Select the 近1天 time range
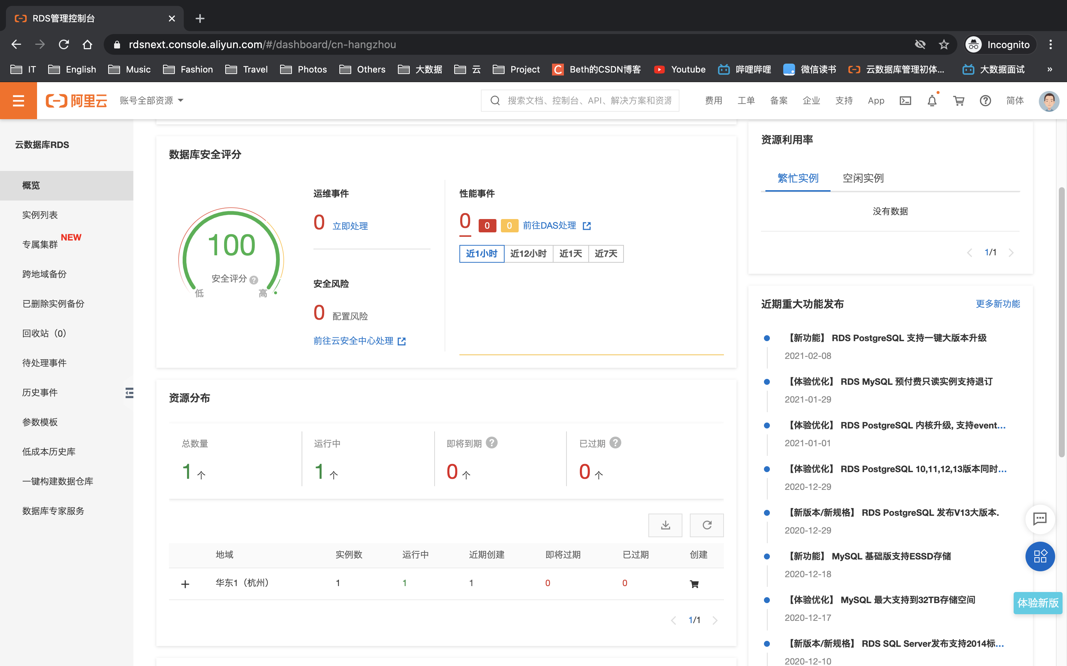 pyautogui.click(x=571, y=254)
